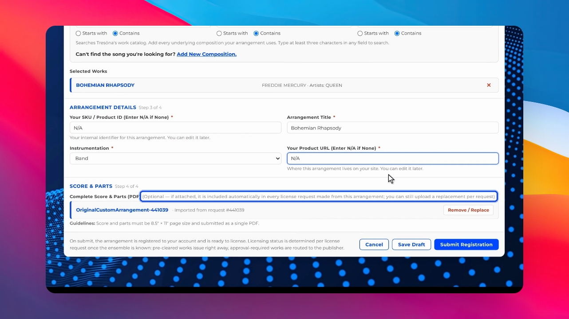Image resolution: width=569 pixels, height=319 pixels.
Task: Click Remove / Replace for the imported PDF
Action: pyautogui.click(x=468, y=210)
